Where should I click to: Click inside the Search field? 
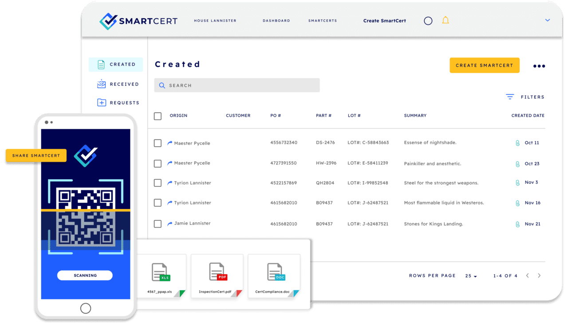pyautogui.click(x=237, y=85)
